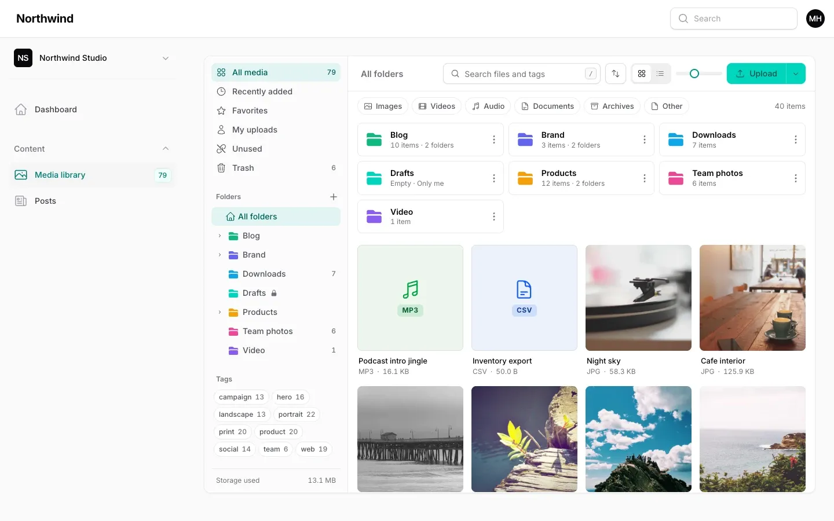Viewport: 834px width, 521px height.
Task: Open the Products folder card options menu
Action: [644, 178]
